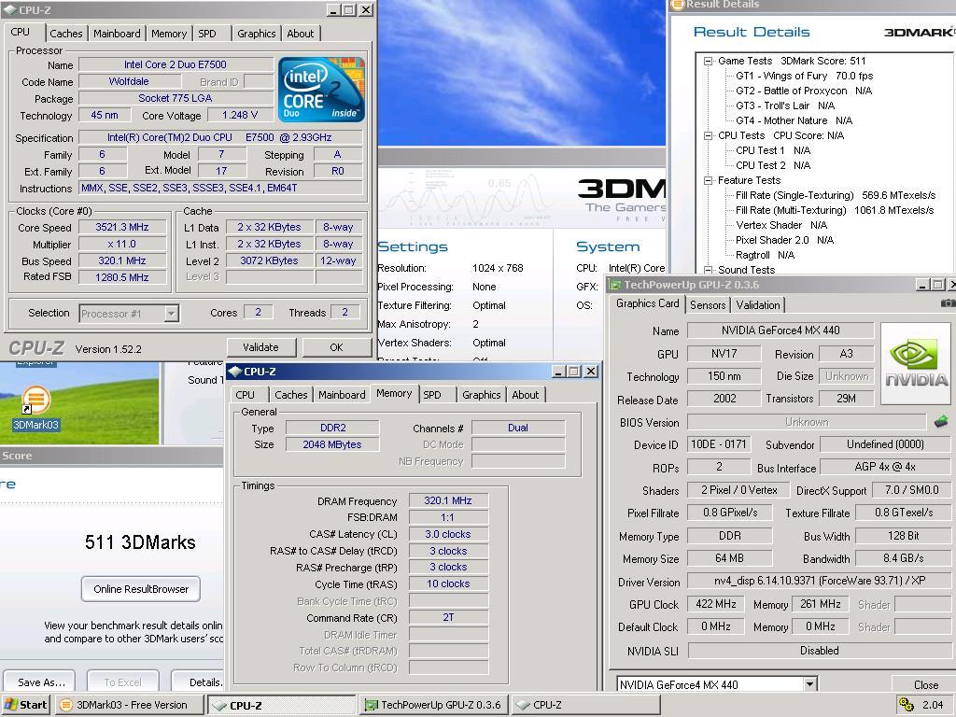Click the Rated FSB 1280.5 MHz value
This screenshot has width=956, height=717.
(122, 277)
